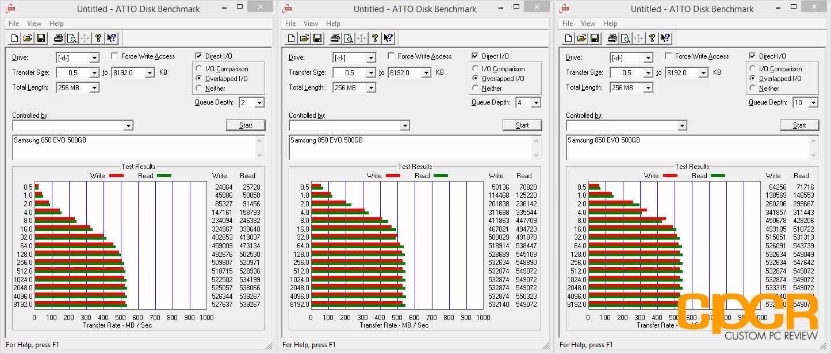Click the Samsung 850 EVO description box in the middle window
Screen dimensions: 831x354
pos(415,147)
